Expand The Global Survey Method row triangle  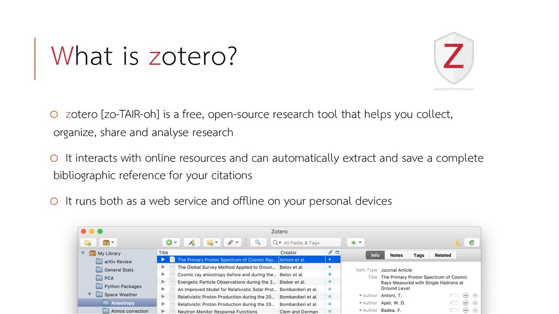[x=163, y=267]
